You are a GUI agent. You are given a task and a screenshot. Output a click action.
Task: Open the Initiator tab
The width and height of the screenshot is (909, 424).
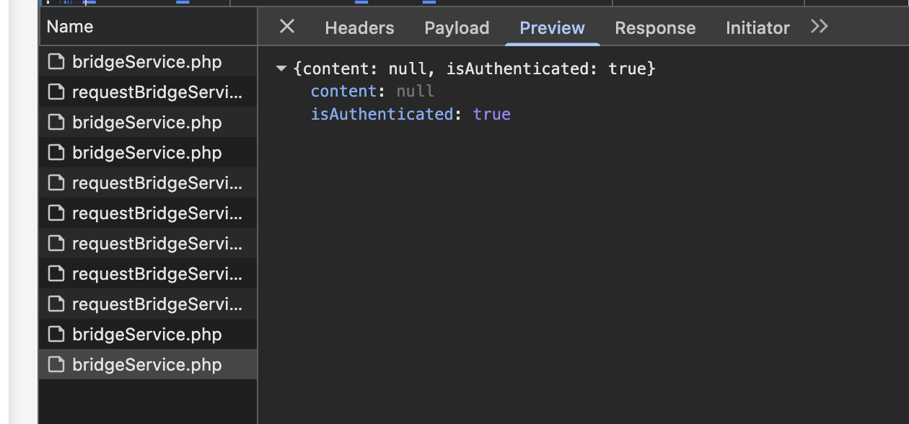pos(757,28)
